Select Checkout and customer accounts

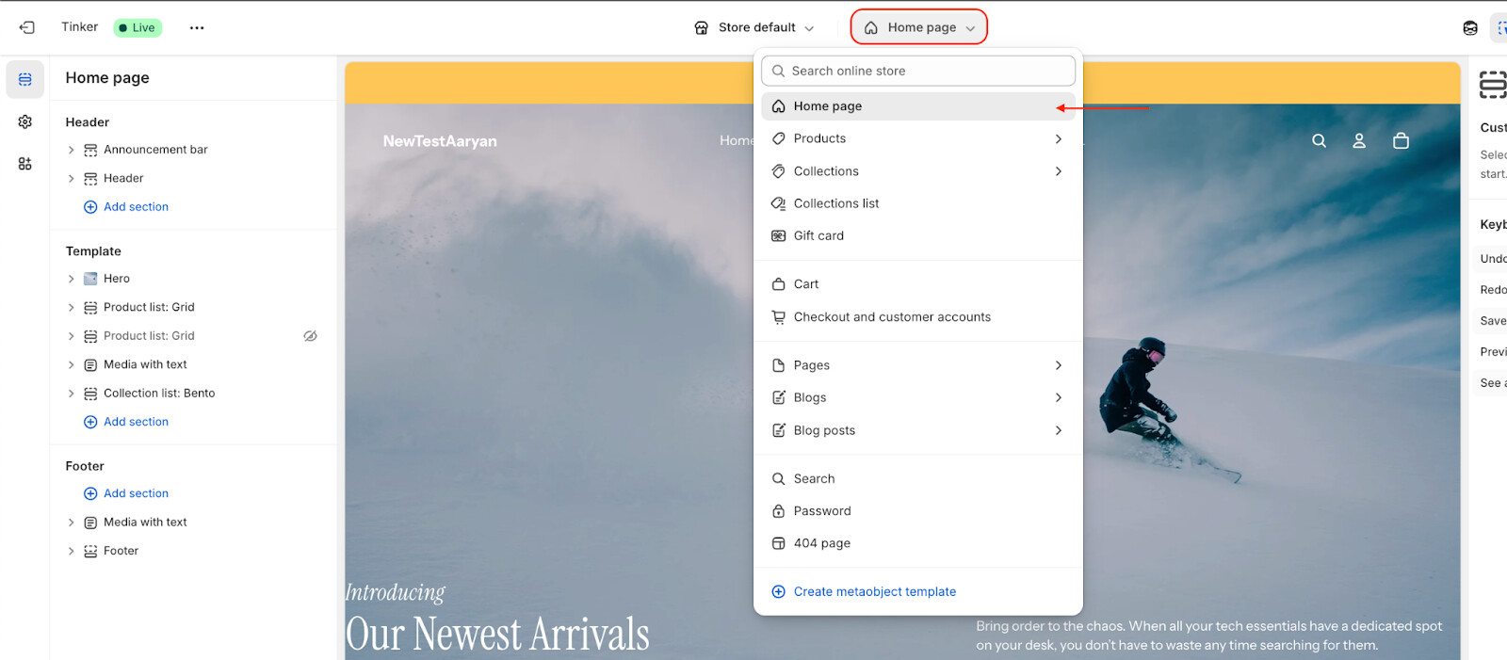coord(918,317)
